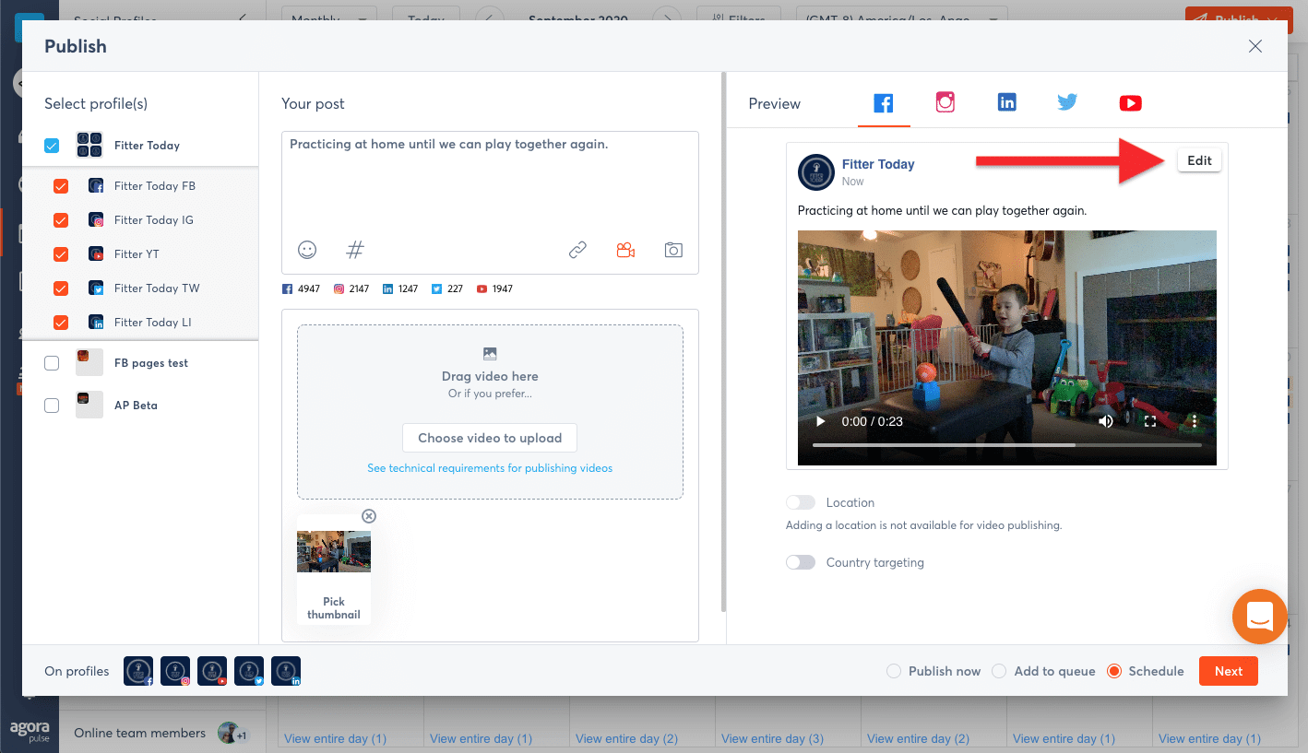Select the Facebook profile avatar in On profiles
Screen dimensions: 1308x753
click(x=138, y=671)
